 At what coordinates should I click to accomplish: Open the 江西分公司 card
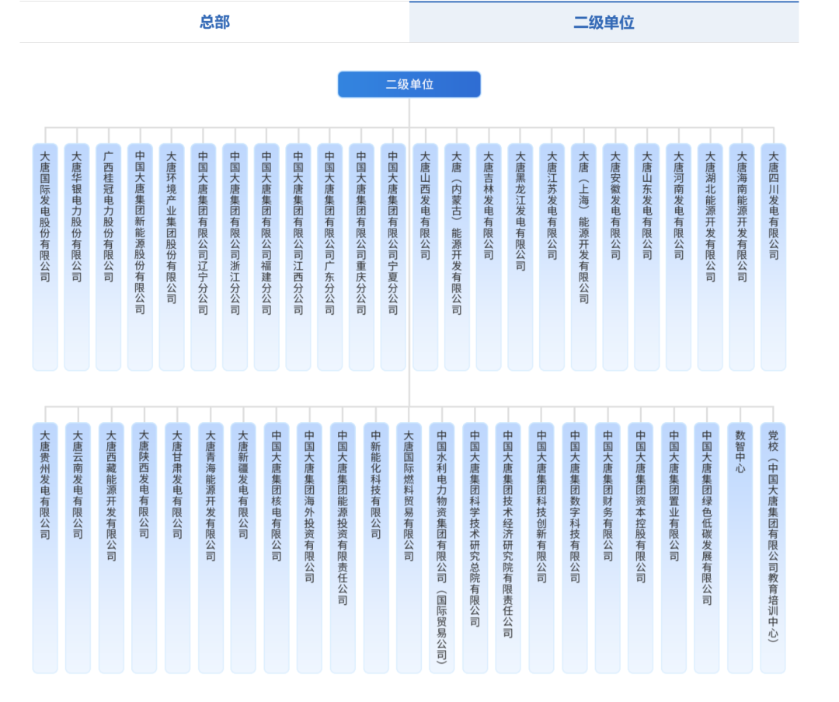pos(298,257)
